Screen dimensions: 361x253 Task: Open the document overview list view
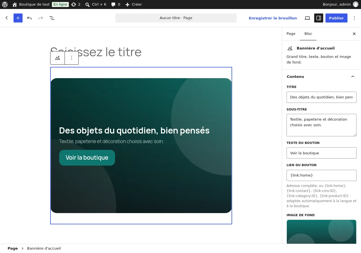tap(52, 18)
